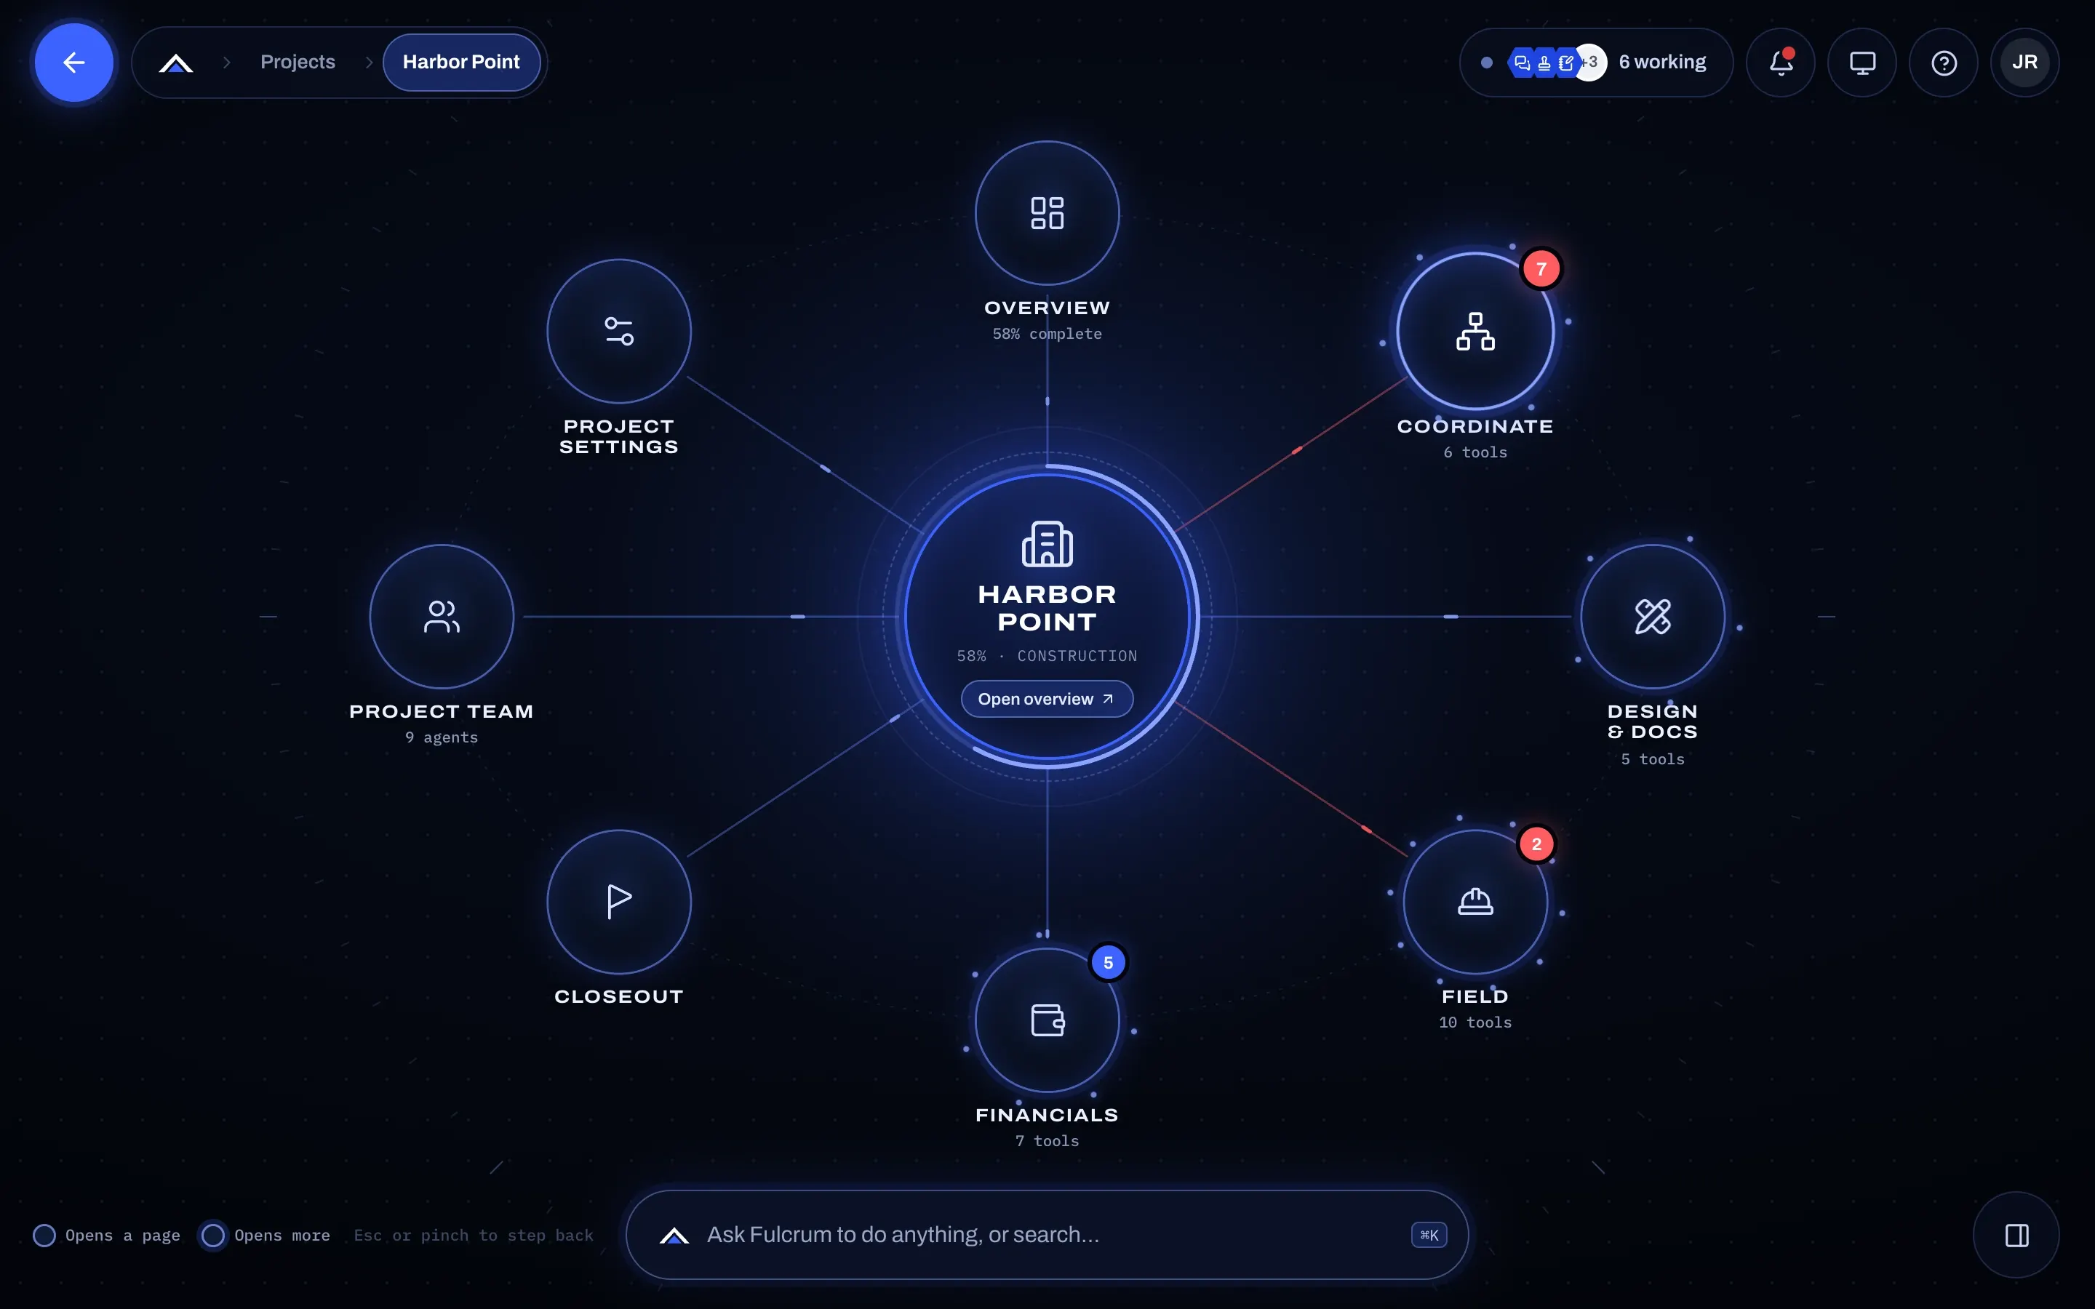Click the Opens a page legend
The image size is (2095, 1309).
[106, 1235]
